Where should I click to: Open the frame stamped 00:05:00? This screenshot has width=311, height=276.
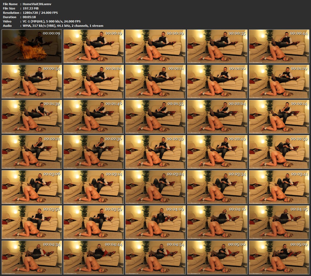pos(217,258)
